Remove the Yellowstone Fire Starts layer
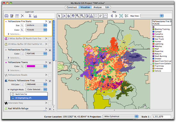This screenshot has width=176, height=122. pos(46,21)
